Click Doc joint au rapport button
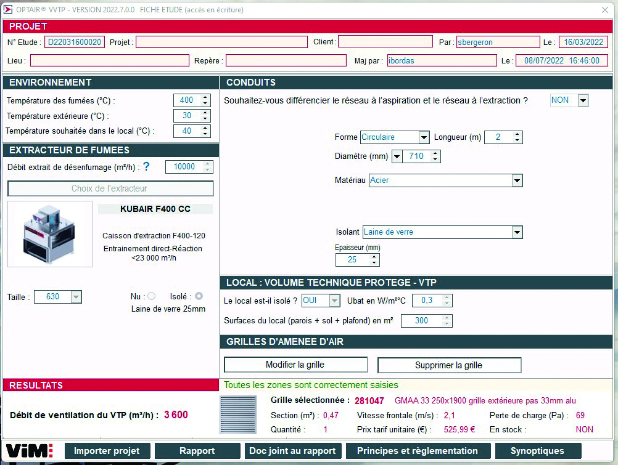 [x=293, y=451]
